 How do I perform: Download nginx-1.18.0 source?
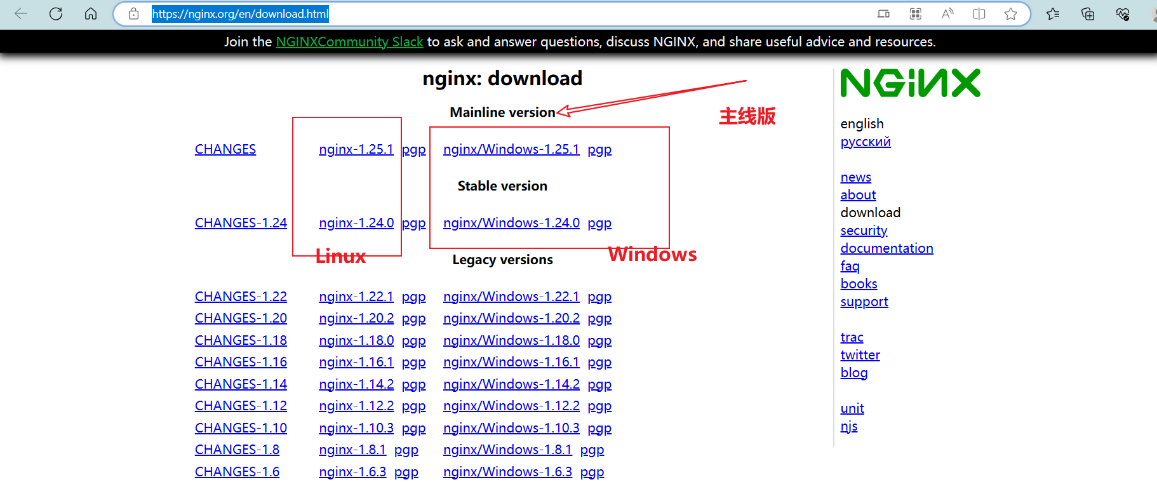click(x=356, y=340)
